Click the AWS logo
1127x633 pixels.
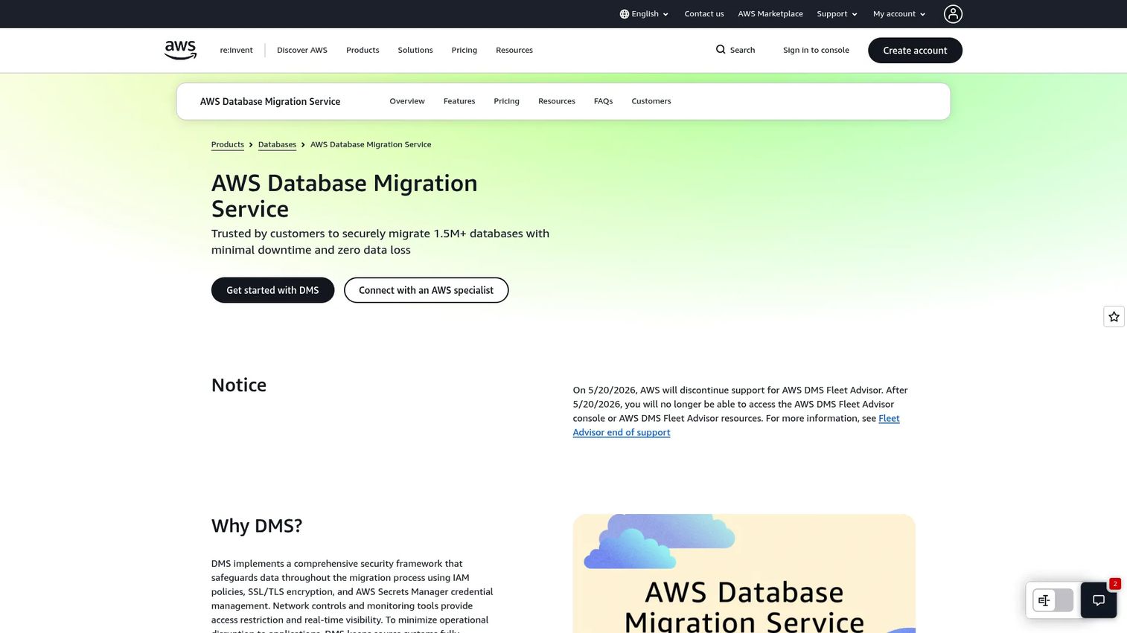point(180,50)
